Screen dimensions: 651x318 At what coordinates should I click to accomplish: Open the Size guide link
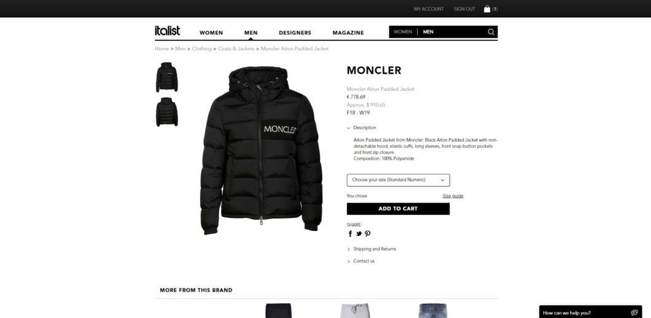tap(453, 196)
